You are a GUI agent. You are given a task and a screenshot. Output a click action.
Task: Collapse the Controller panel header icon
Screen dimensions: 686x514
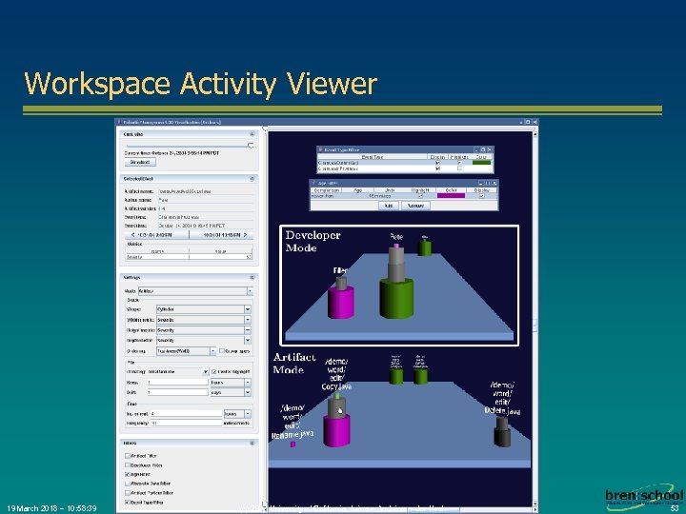click(252, 134)
